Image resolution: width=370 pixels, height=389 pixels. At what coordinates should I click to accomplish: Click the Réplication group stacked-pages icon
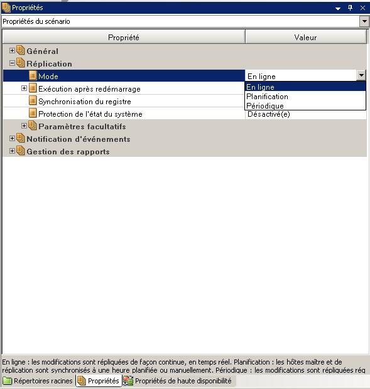point(21,63)
